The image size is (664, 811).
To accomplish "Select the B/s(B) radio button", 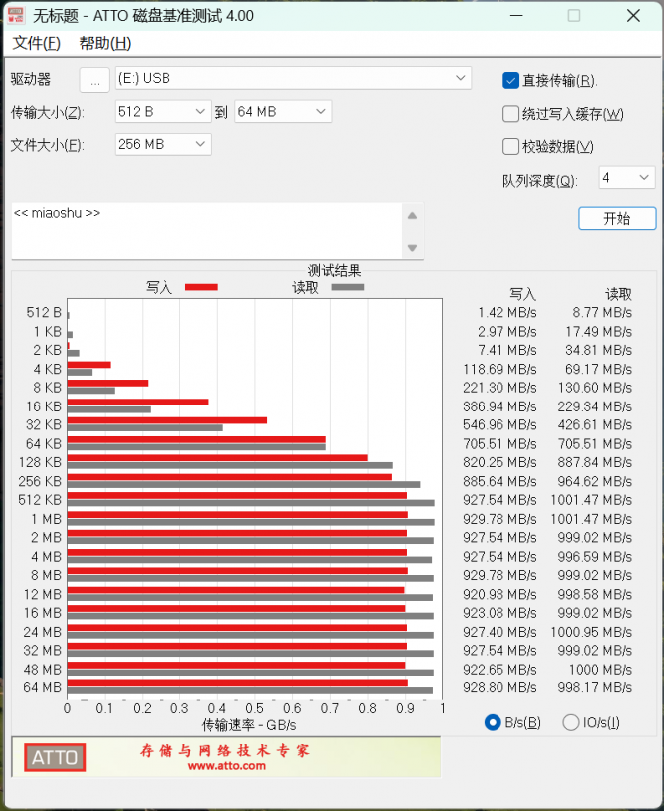I will point(493,722).
